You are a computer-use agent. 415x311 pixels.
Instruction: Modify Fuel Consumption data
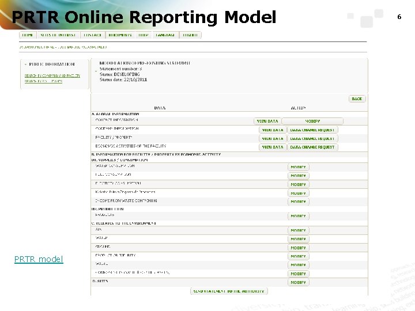[x=299, y=176]
